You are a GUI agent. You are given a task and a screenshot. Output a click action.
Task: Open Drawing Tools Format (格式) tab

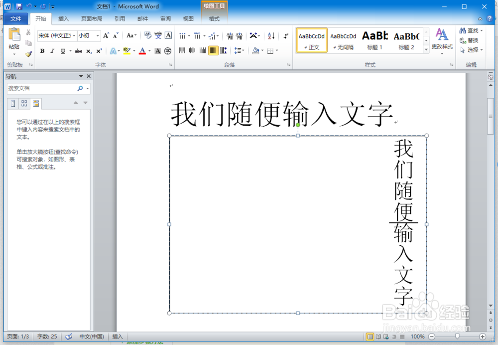coord(214,19)
